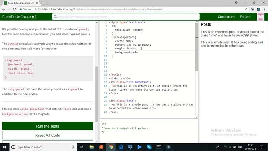Viewport: 268px width, 151px height.
Task: Click the search magnifier icon
Action: (55, 17)
